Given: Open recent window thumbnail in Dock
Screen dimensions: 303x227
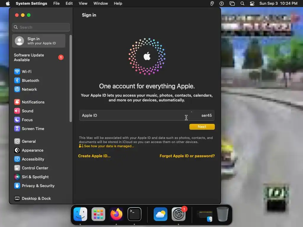Looking at the screenshot, I should (x=205, y=215).
